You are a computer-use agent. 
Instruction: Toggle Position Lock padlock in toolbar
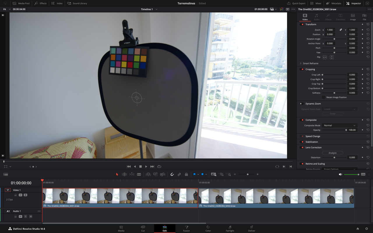pyautogui.click(x=186, y=175)
